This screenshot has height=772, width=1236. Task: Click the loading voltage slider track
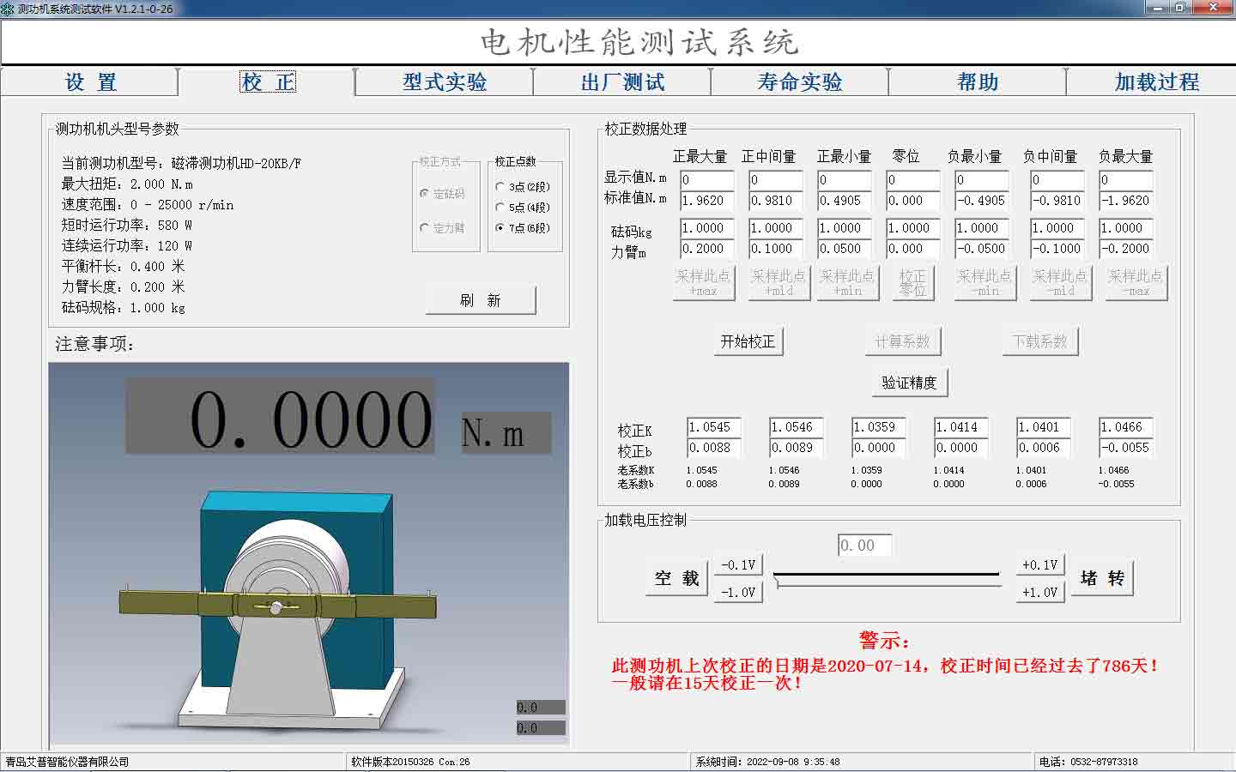888,577
